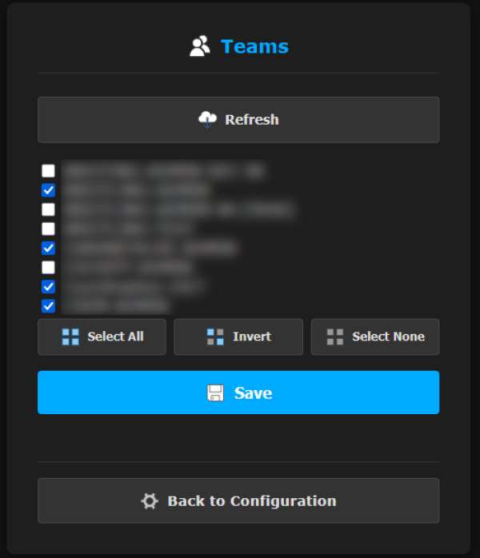The width and height of the screenshot is (480, 558).
Task: Click the floppy disk icon on Save
Action: tap(215, 393)
